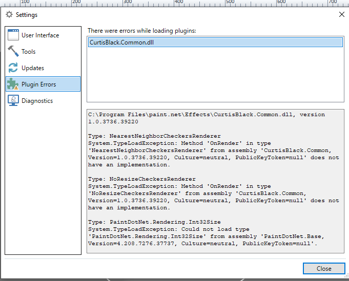Open the Updates settings section

[x=43, y=68]
